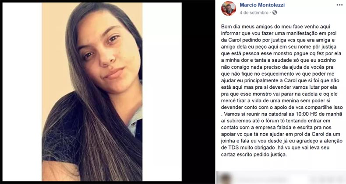
Task: Click the phrase 'joinha e fala eu vou'
Action: tap(242, 141)
